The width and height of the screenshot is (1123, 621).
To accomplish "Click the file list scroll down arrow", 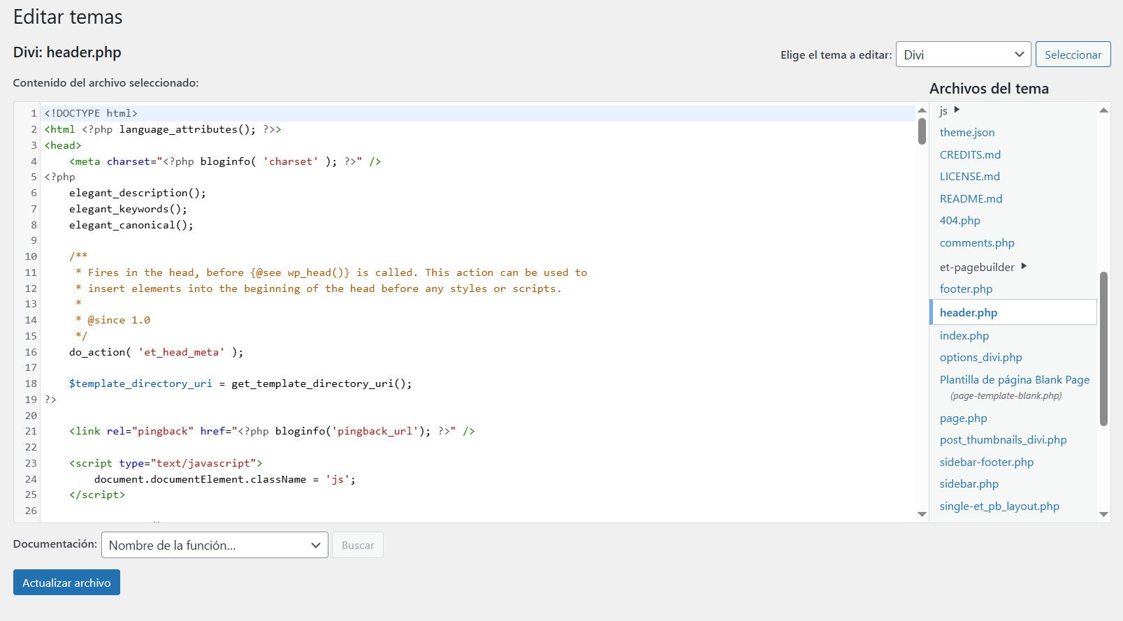I will 1103,514.
